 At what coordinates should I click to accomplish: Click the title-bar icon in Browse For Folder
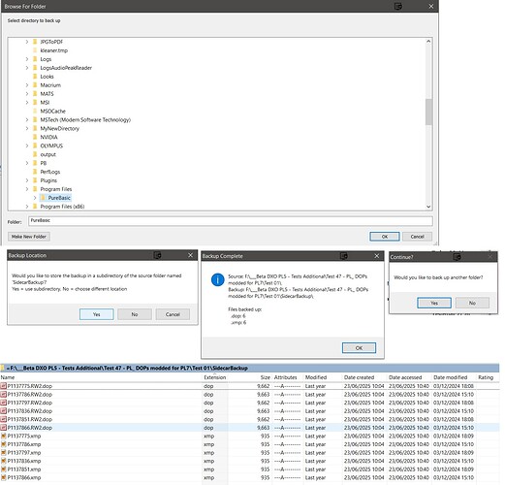(398, 6)
